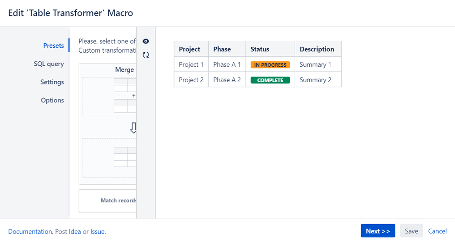
Task: Click the Cancel link
Action: (437, 231)
